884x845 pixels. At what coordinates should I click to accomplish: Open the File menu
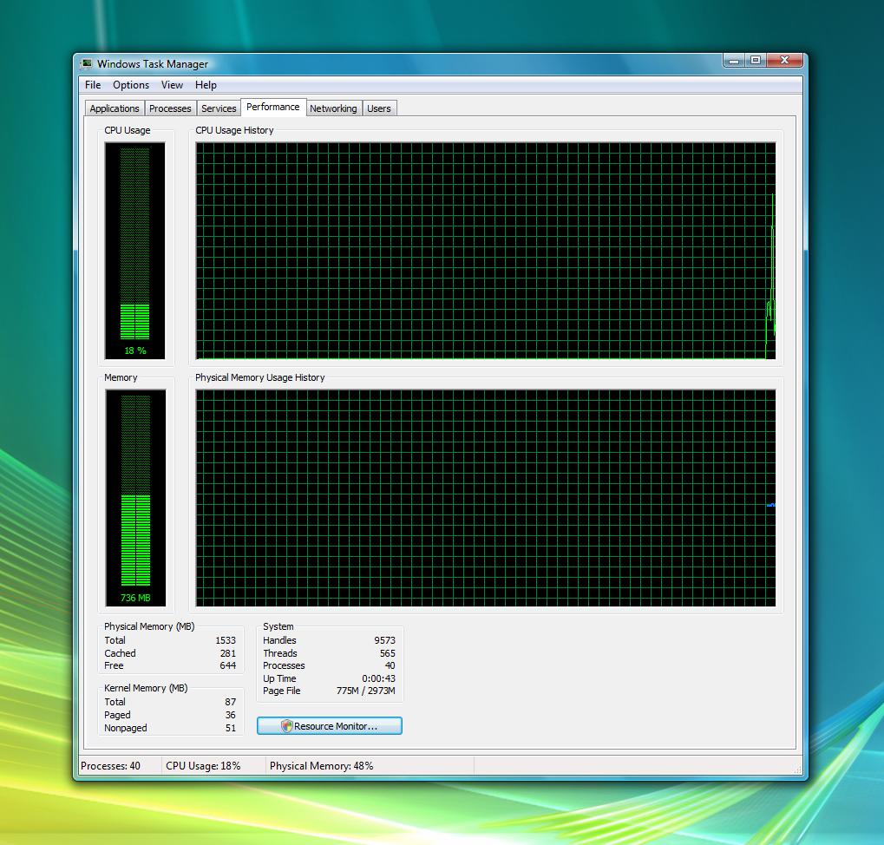click(93, 85)
